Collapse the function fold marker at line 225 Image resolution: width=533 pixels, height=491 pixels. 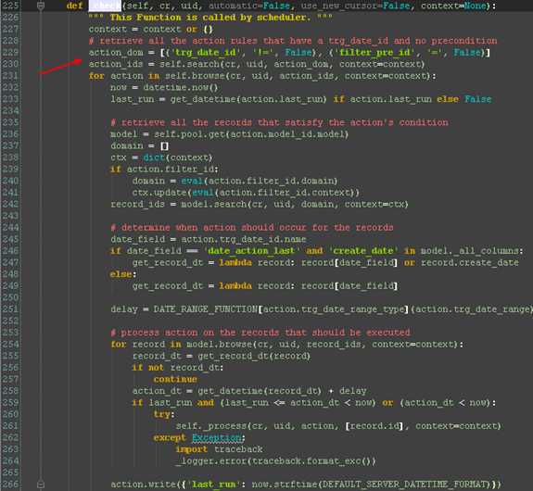pyautogui.click(x=41, y=6)
